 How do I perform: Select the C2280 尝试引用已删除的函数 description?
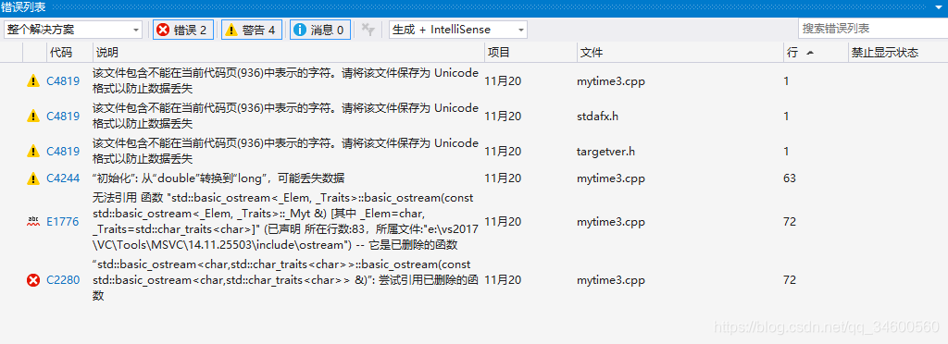coord(285,280)
